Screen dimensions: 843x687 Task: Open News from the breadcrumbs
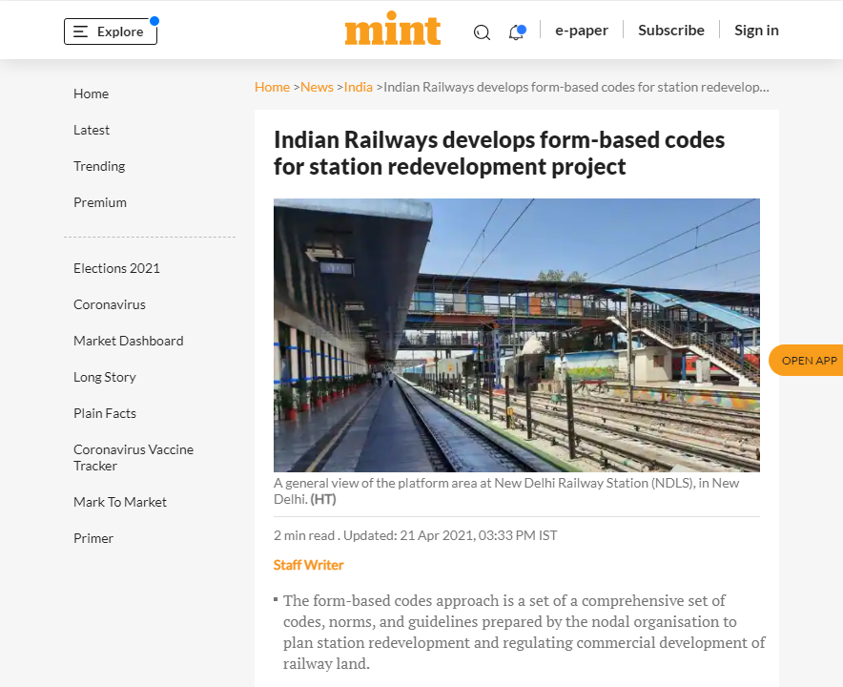pyautogui.click(x=317, y=87)
